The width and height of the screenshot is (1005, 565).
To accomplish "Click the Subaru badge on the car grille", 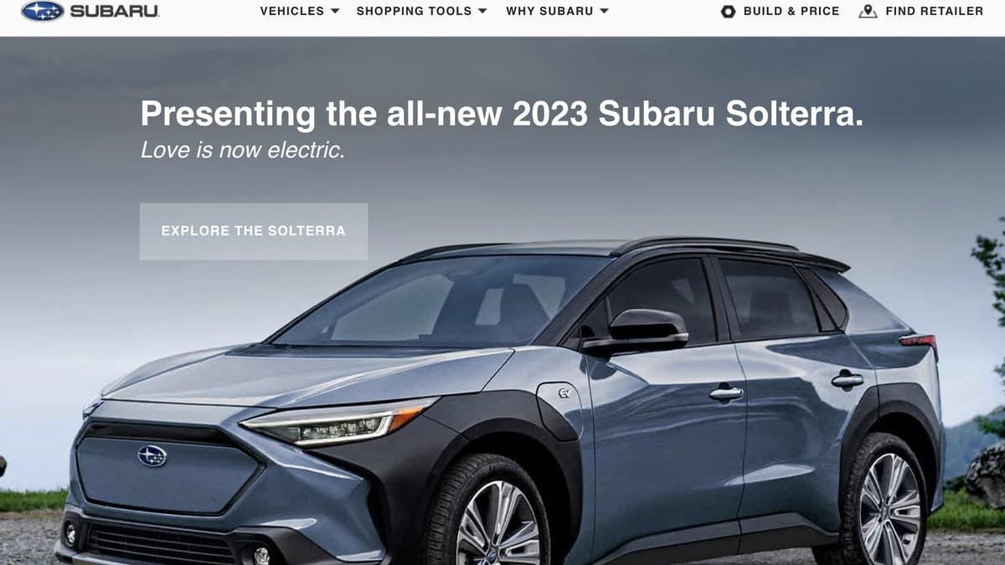I will coord(152,456).
